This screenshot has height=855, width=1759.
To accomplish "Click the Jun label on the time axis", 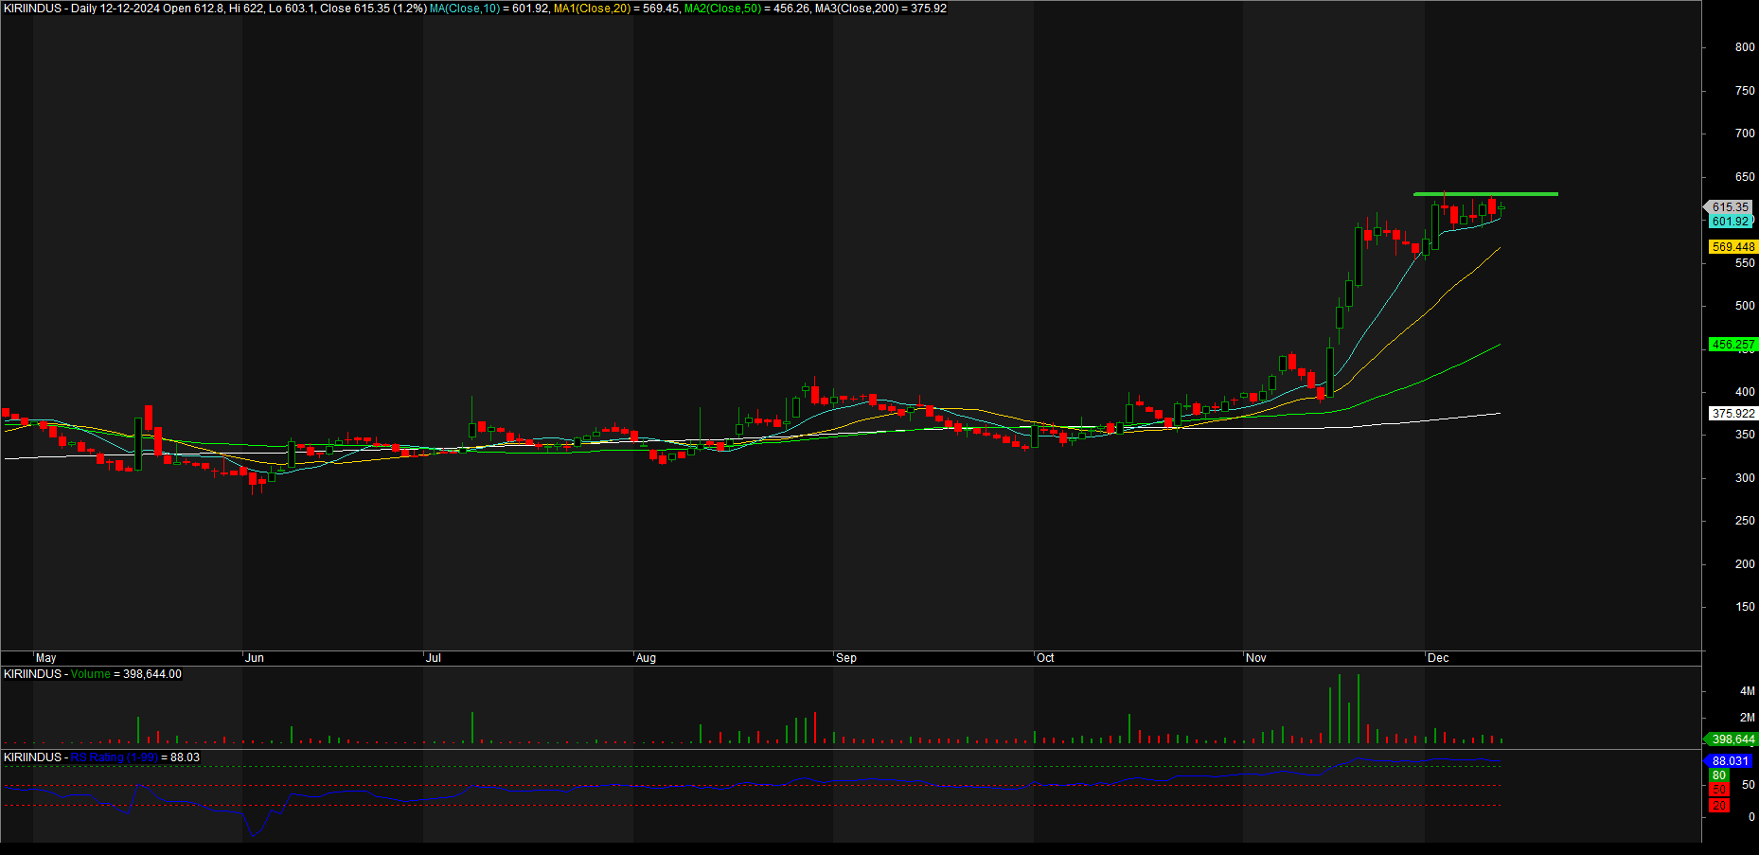I will [255, 658].
